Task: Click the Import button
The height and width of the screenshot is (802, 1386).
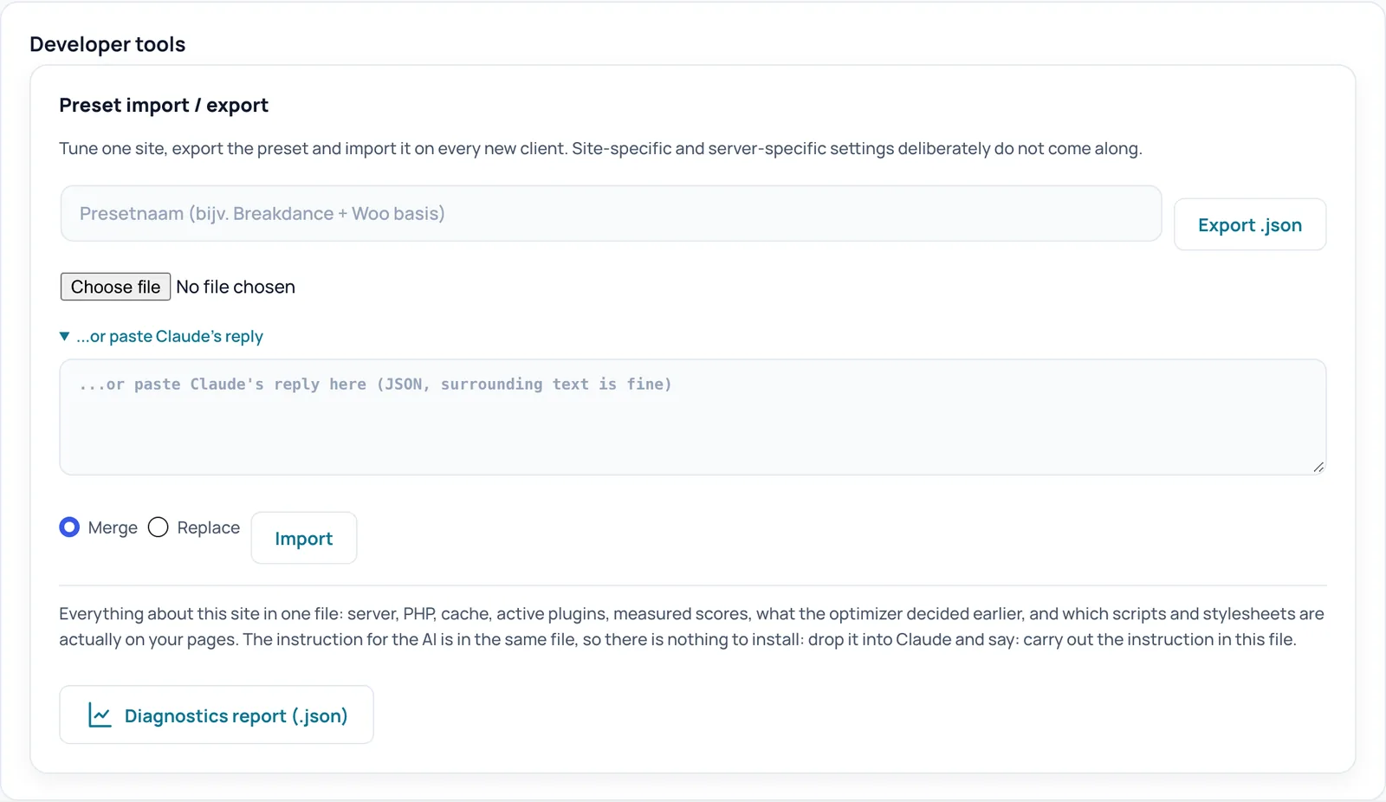Action: coord(304,538)
